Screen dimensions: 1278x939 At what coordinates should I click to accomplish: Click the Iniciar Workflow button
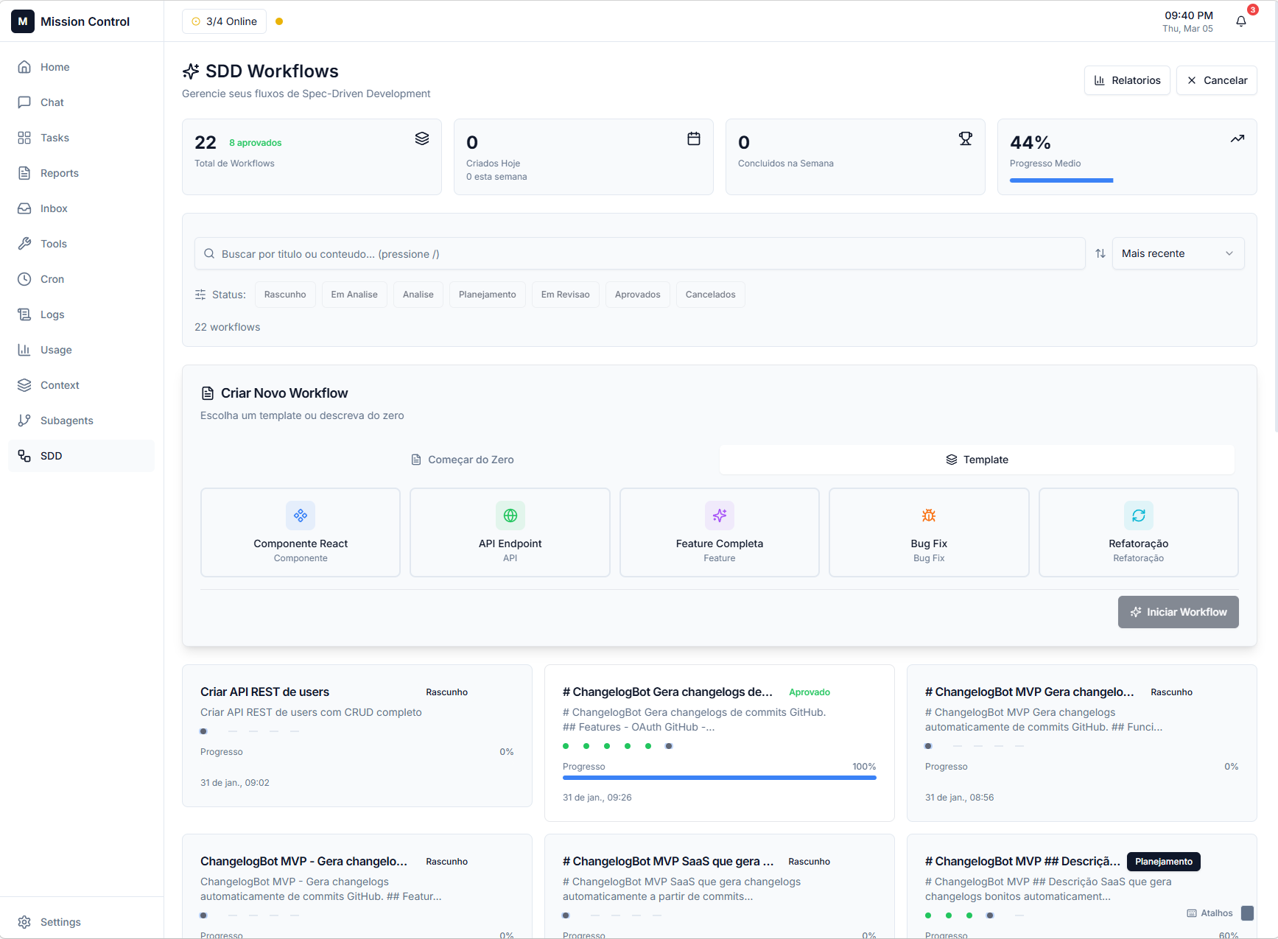[1178, 611]
